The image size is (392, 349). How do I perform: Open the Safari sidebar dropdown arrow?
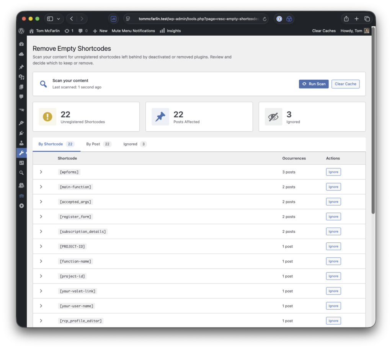click(x=58, y=19)
